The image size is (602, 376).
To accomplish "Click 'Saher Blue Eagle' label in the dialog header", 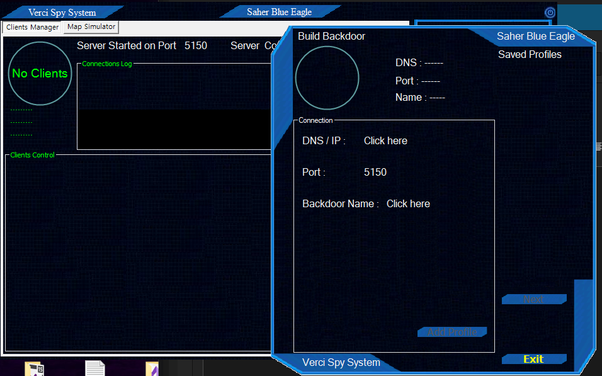I will coord(536,37).
